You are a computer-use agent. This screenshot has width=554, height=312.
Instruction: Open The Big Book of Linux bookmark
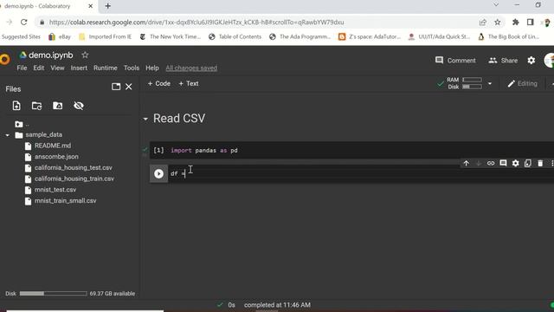508,36
